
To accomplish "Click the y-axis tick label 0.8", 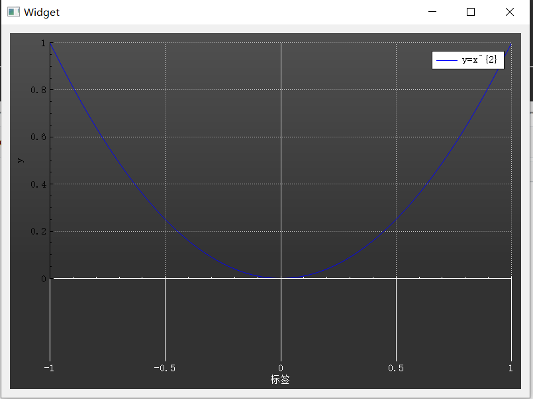I will [38, 90].
